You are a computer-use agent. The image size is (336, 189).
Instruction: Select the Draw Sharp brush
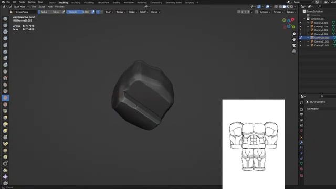(5, 25)
